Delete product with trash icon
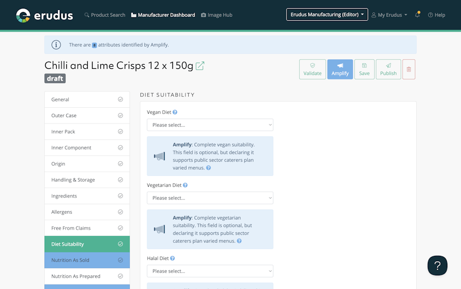 [x=408, y=69]
